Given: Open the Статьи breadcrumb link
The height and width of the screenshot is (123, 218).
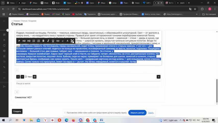Looking at the screenshot, I should 24,21.
